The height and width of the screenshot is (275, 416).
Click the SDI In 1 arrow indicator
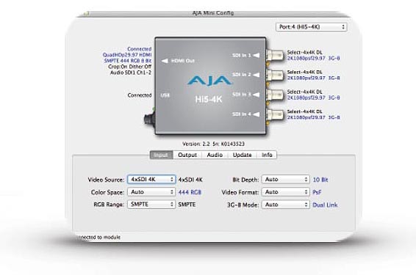point(257,55)
